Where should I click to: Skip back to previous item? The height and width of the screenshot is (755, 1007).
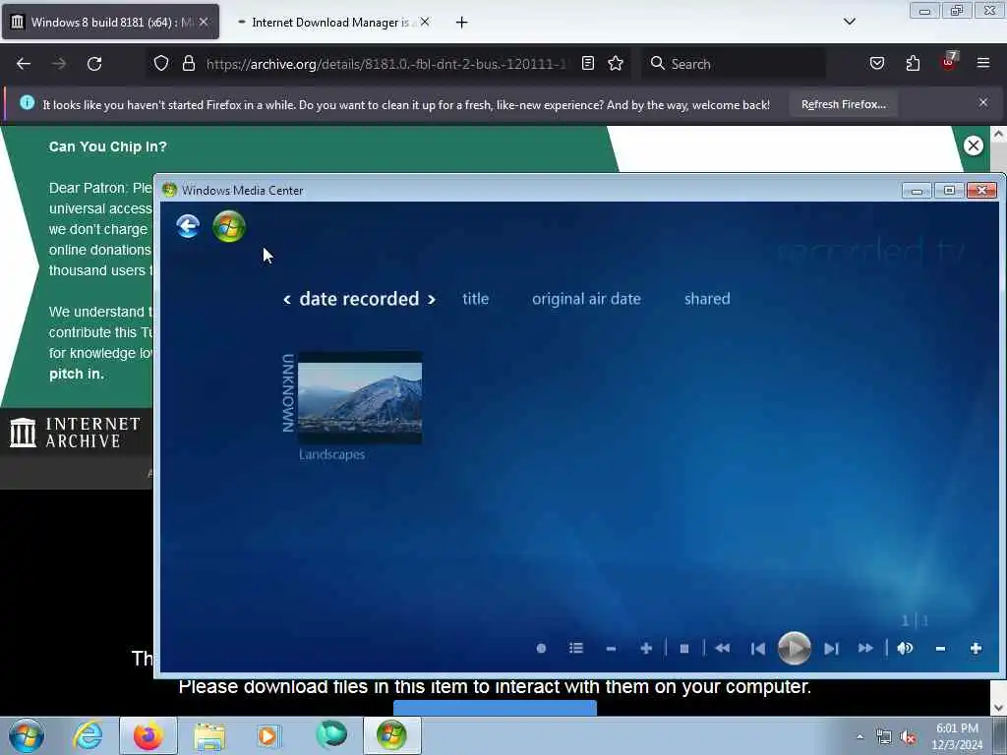(x=758, y=649)
